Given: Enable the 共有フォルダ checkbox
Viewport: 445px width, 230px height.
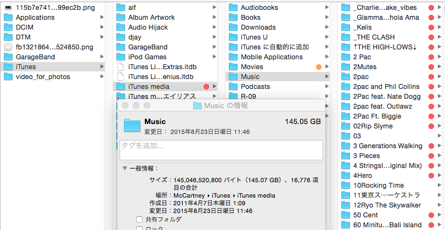Looking at the screenshot, I should pyautogui.click(x=139, y=220).
